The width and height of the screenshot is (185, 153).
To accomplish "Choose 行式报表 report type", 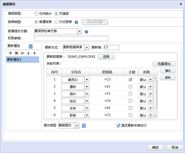I will [x=56, y=22].
